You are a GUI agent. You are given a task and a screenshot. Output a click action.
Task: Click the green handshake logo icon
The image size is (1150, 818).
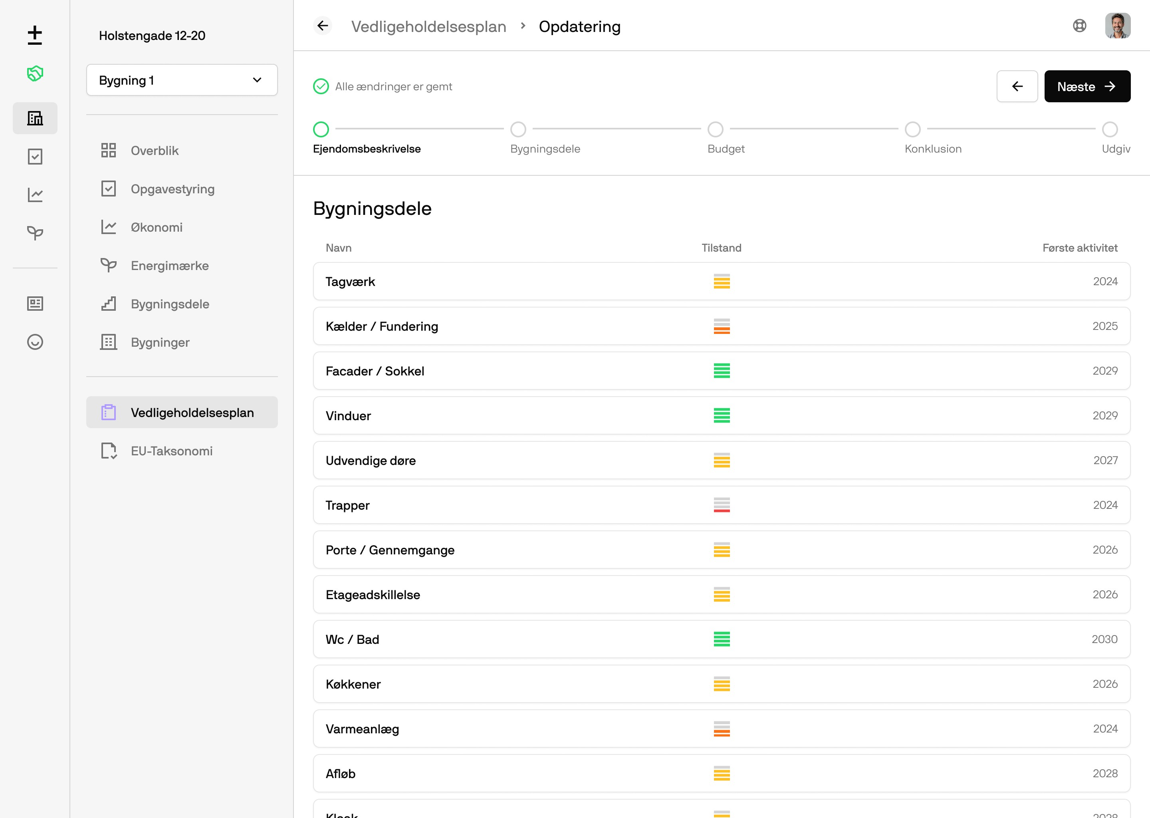35,73
